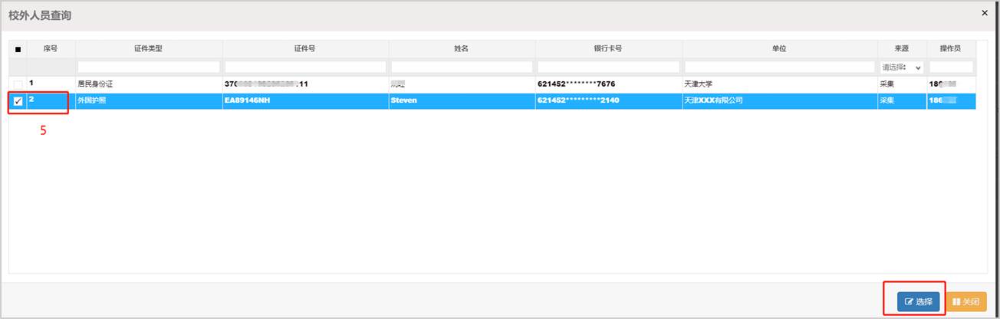Open the 来源 filter dropdown
This screenshot has width=1000, height=319.
902,67
